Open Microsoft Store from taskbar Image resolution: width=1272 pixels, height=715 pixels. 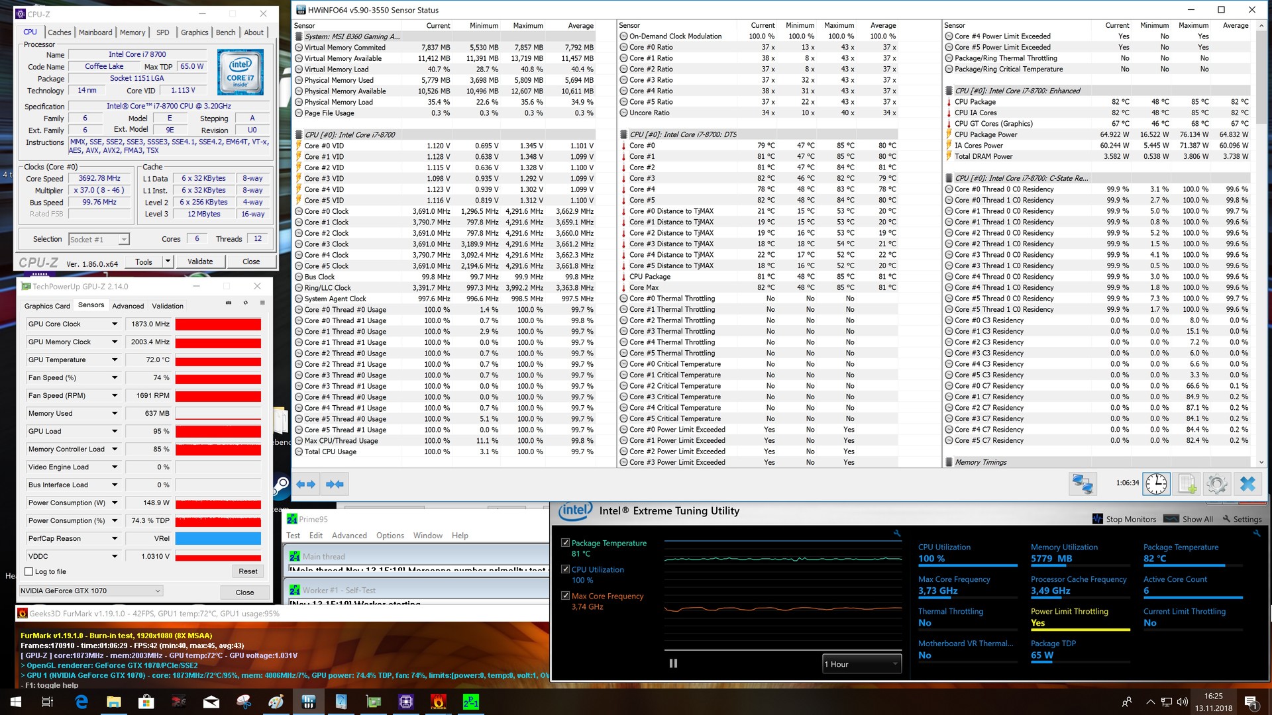point(146,702)
